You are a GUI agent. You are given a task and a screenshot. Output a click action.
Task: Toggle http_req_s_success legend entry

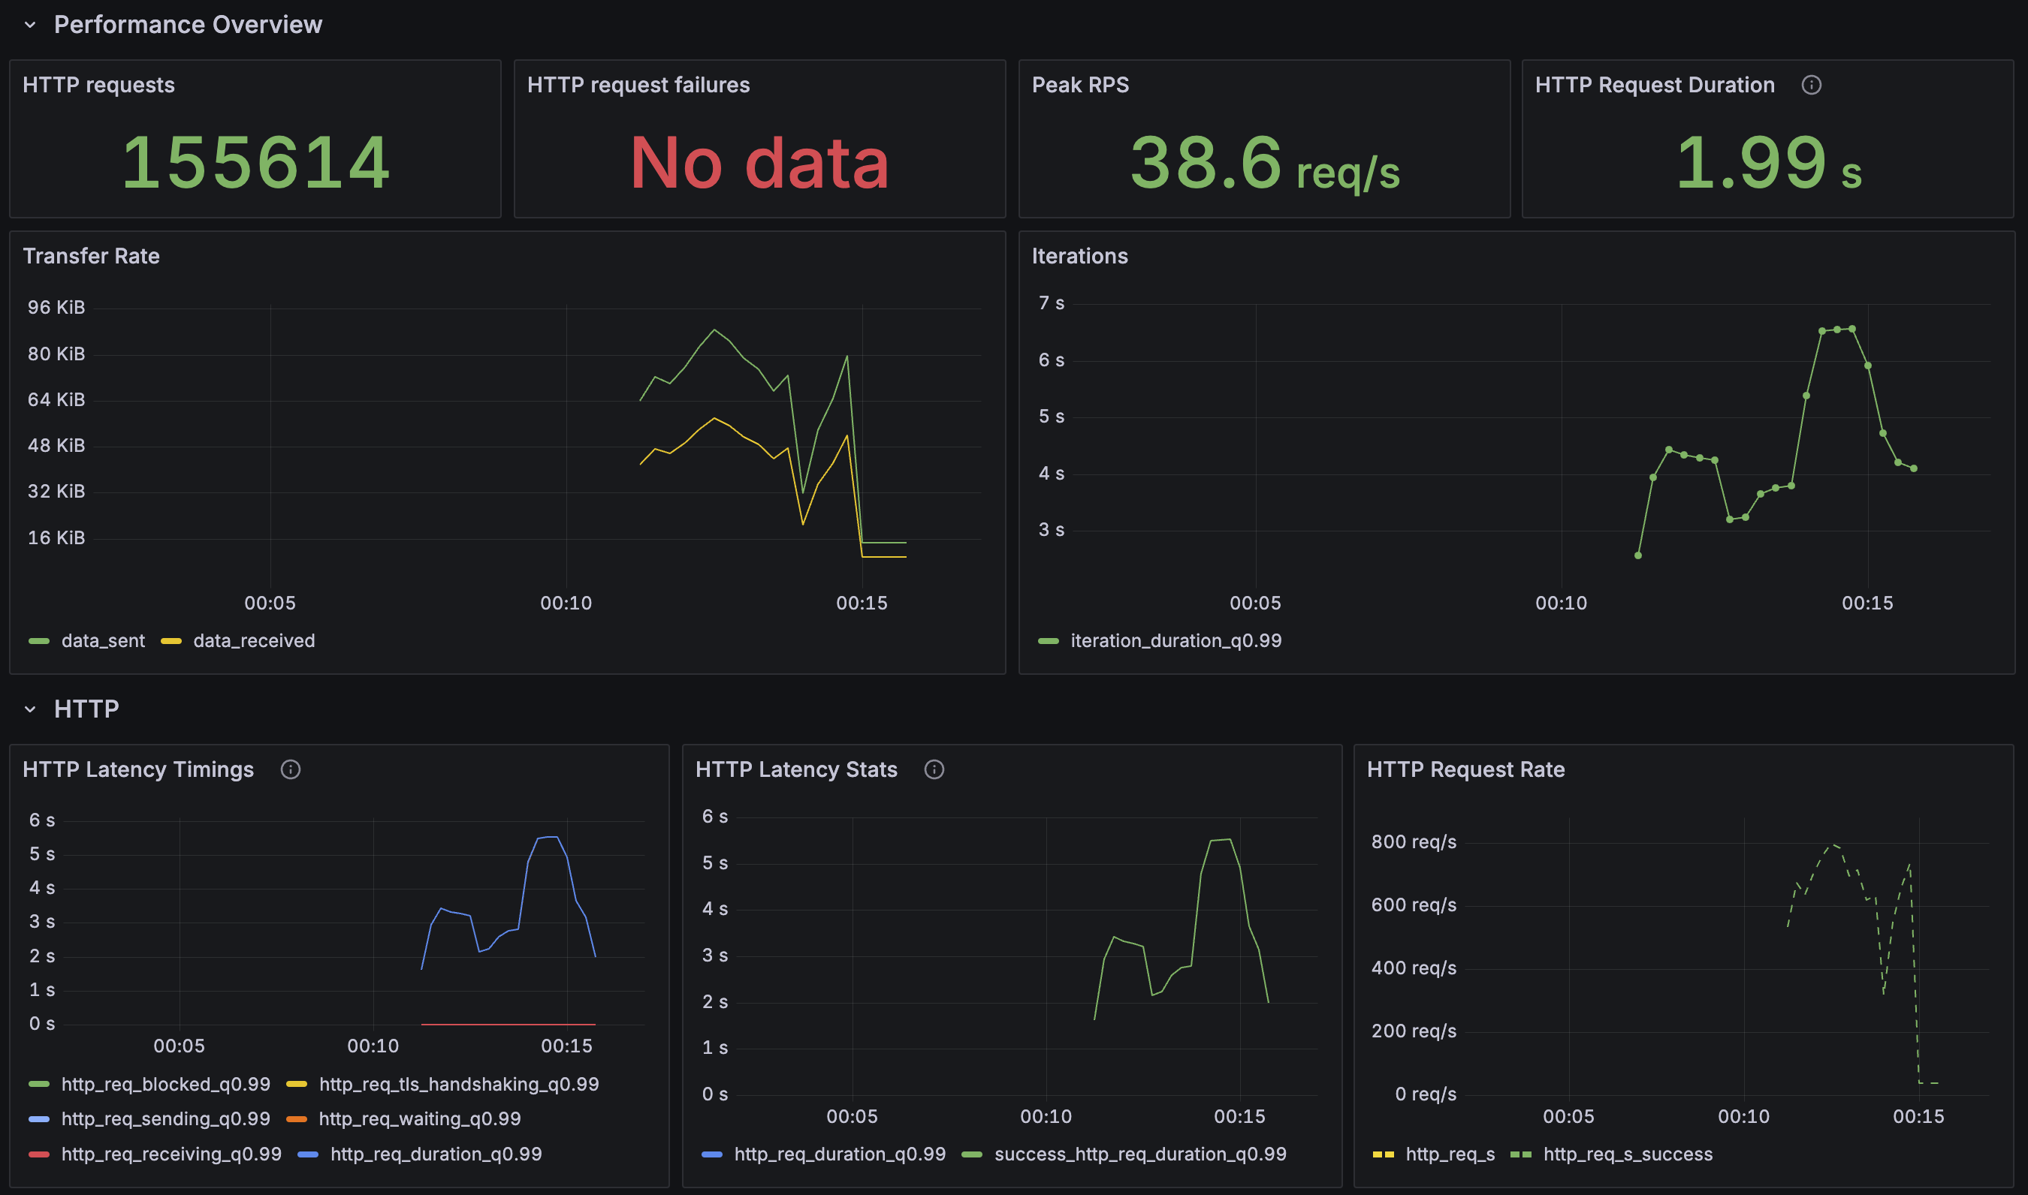(x=1627, y=1154)
